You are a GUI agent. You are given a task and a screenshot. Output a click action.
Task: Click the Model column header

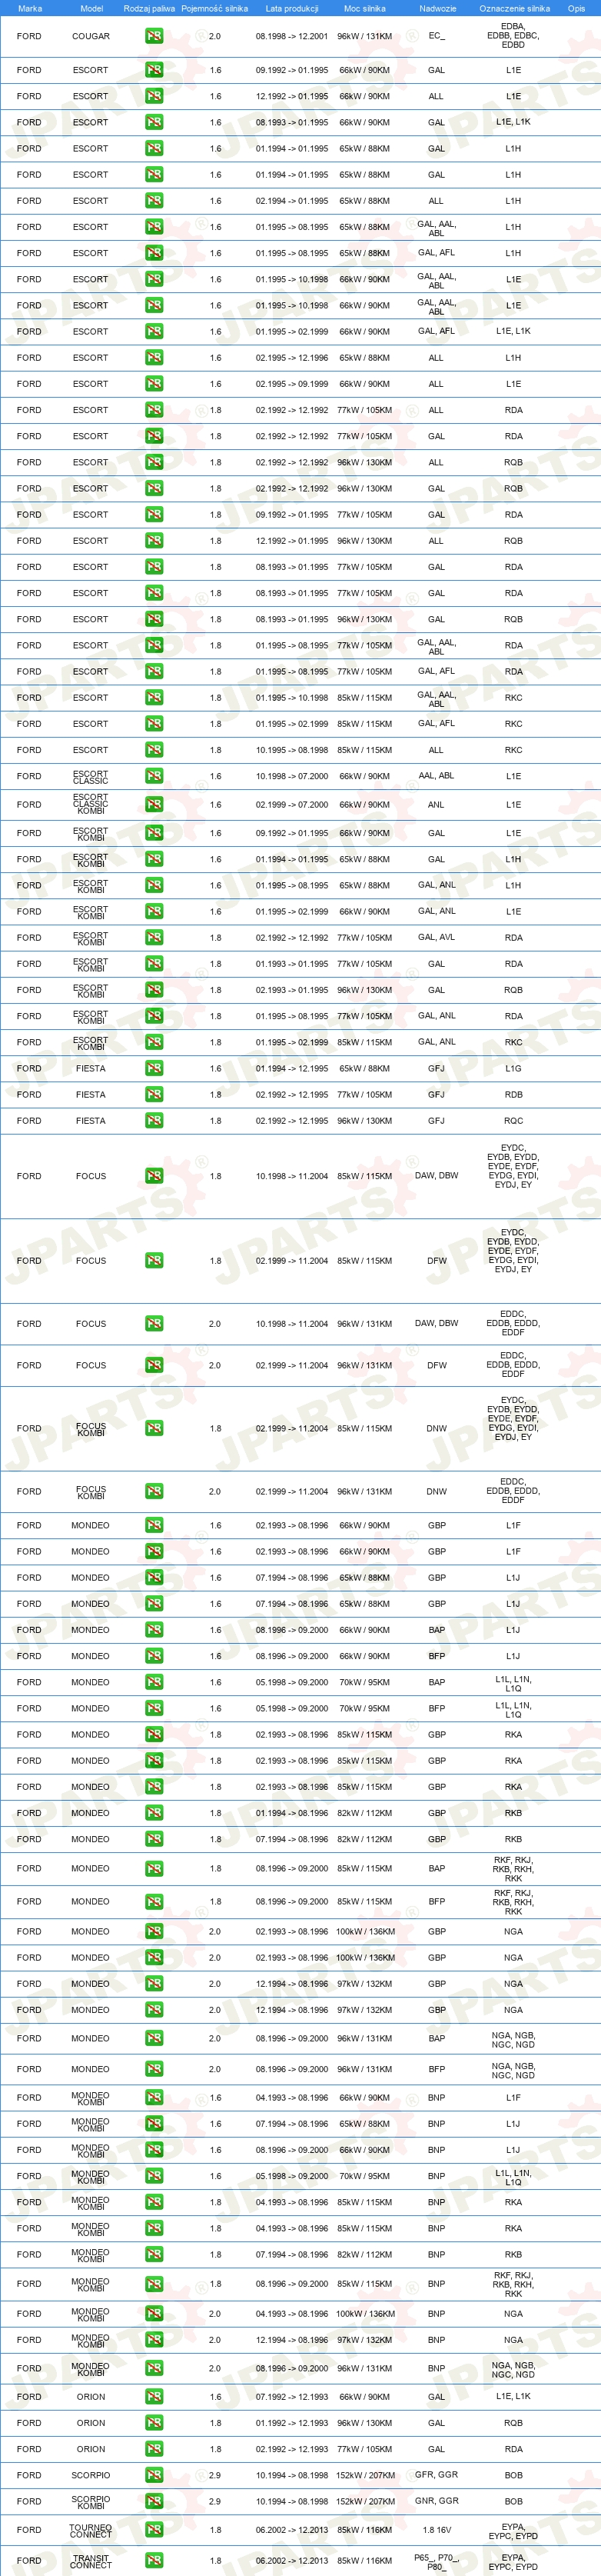(x=91, y=8)
